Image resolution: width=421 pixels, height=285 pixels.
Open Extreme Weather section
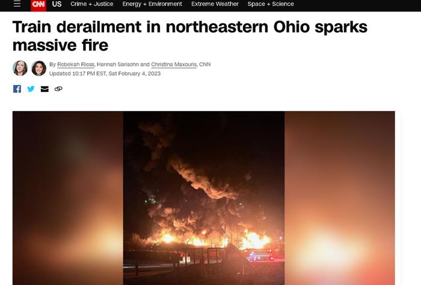215,4
